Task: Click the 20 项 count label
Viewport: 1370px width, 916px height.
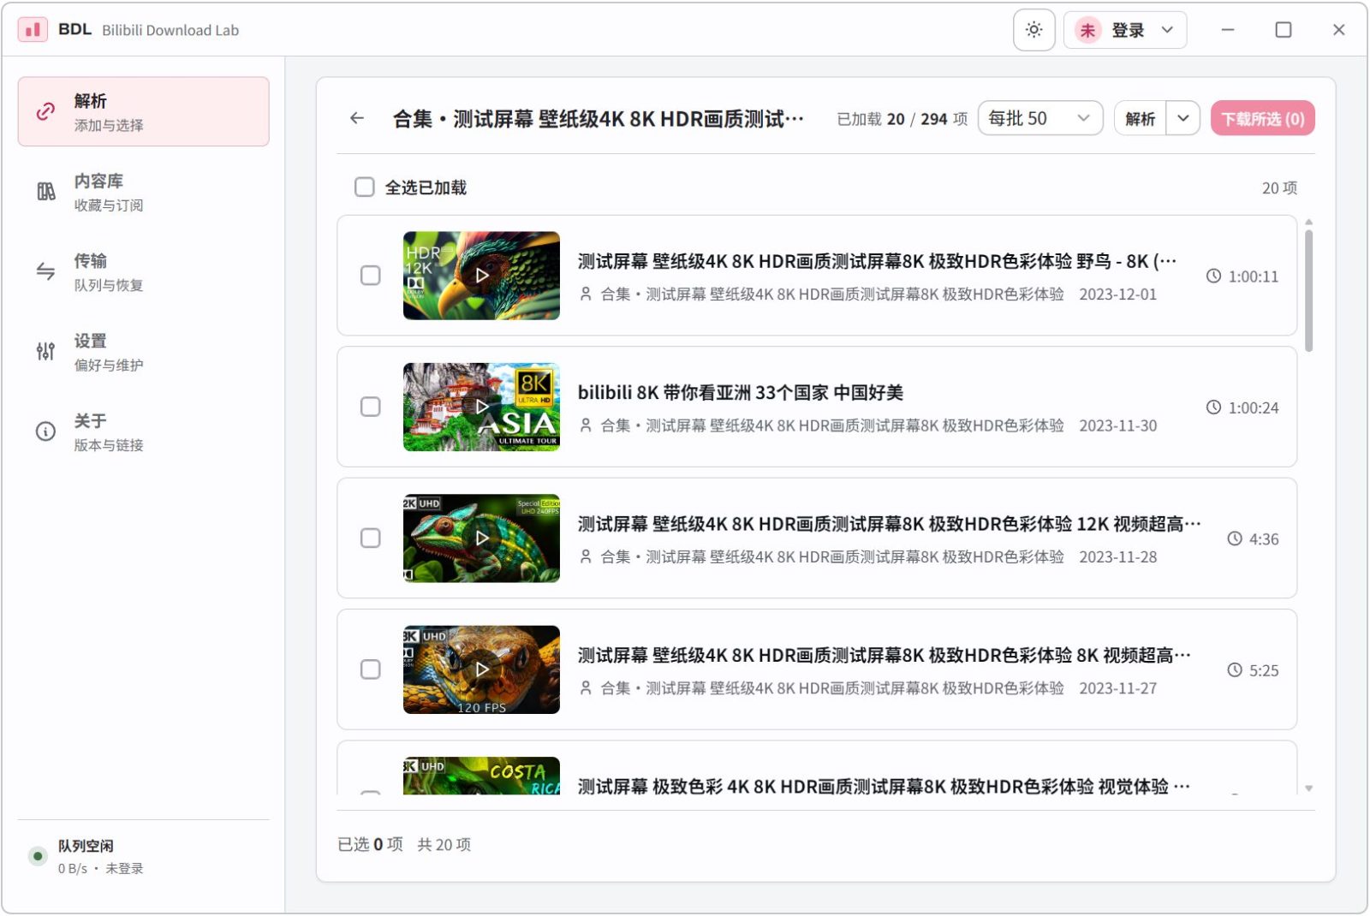Action: tap(1279, 187)
